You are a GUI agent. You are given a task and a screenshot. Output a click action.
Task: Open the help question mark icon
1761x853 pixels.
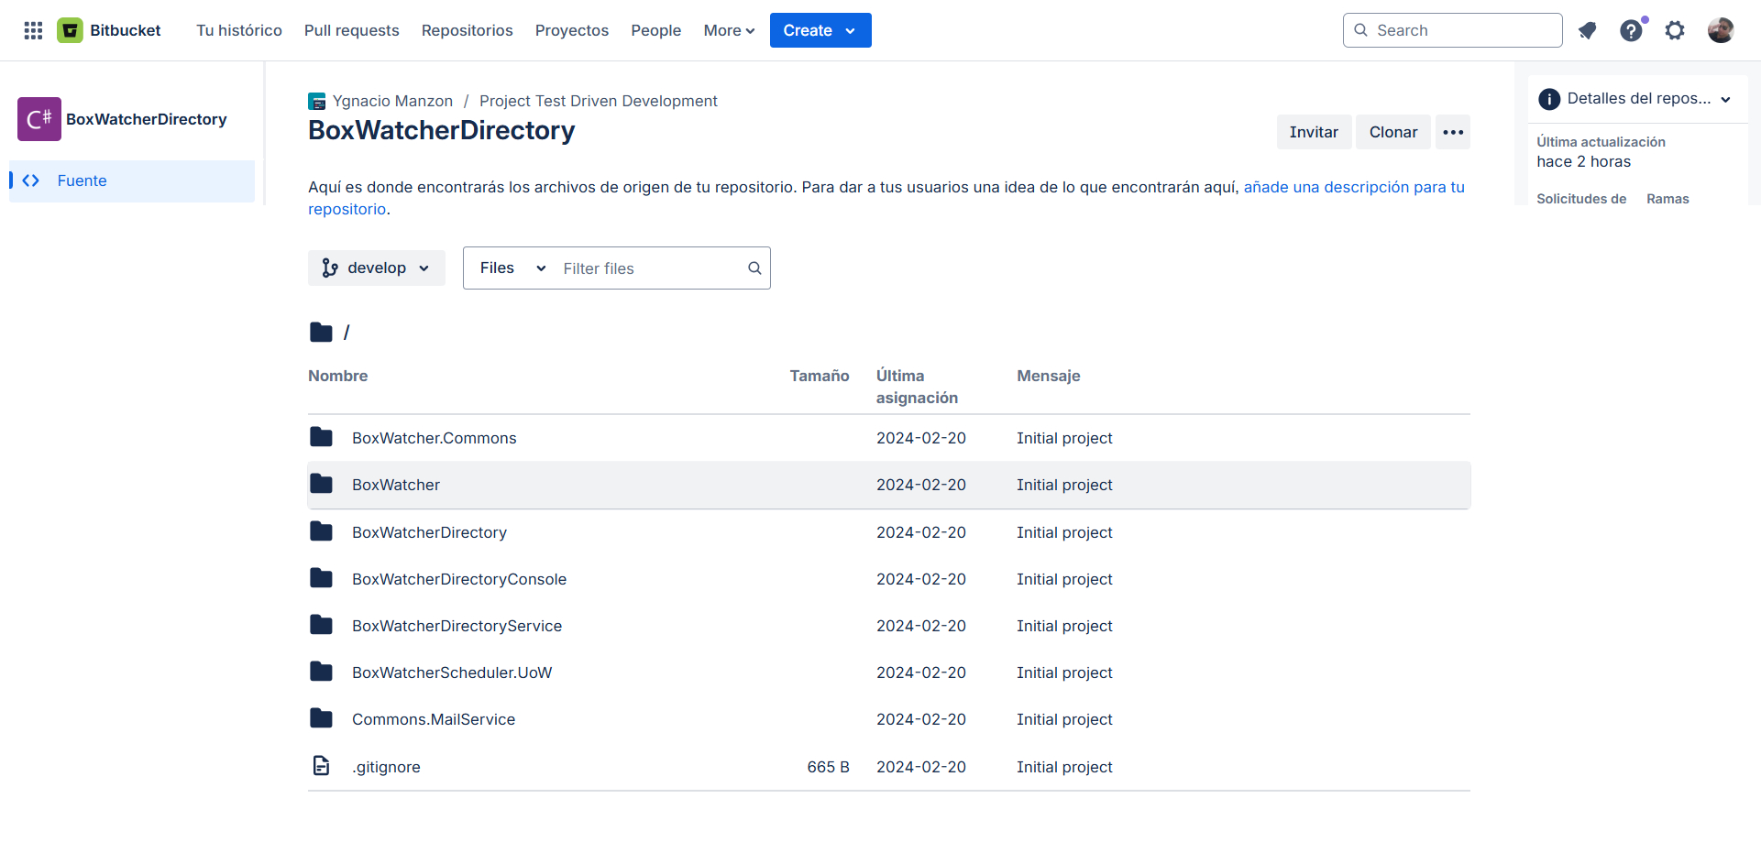tap(1631, 30)
